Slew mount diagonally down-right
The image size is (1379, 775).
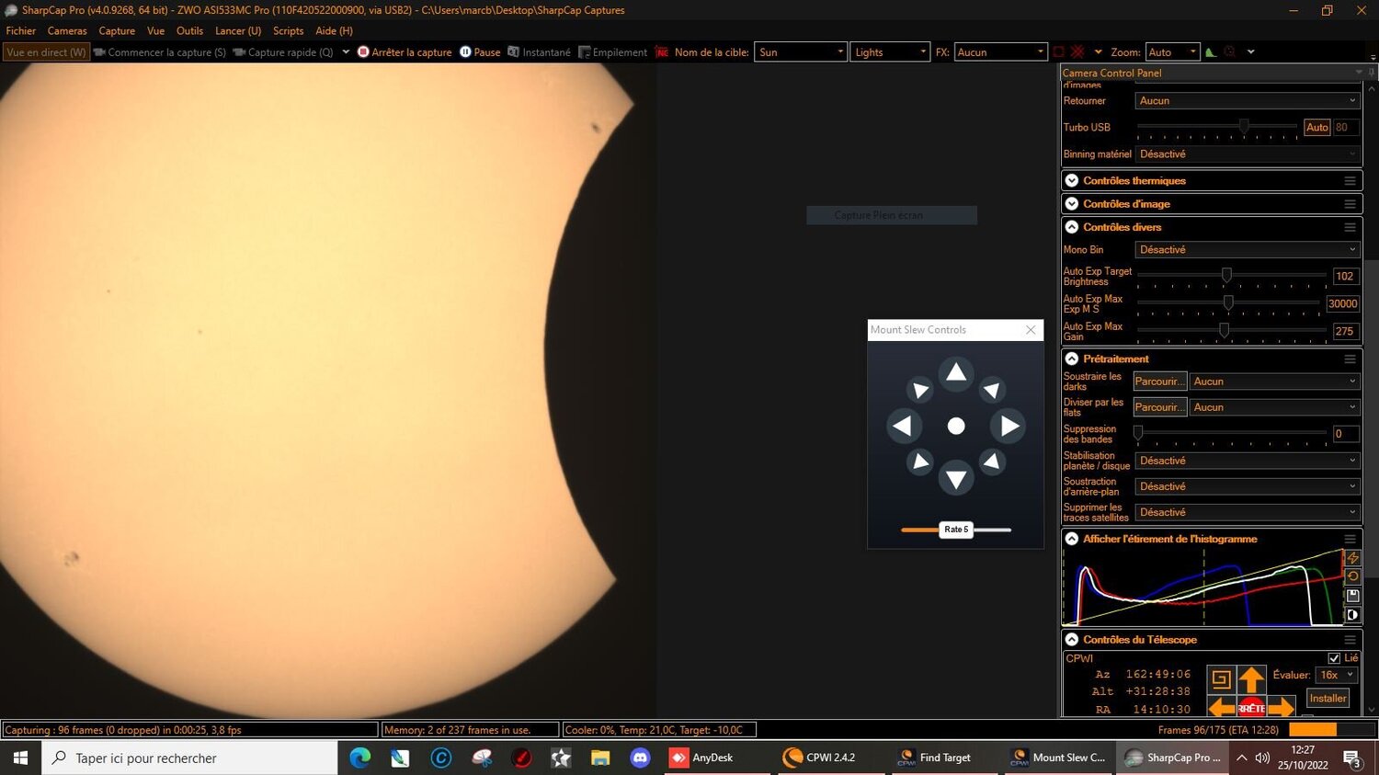[992, 462]
